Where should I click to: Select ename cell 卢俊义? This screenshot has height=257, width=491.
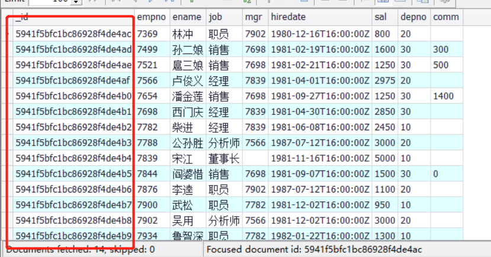[188, 81]
